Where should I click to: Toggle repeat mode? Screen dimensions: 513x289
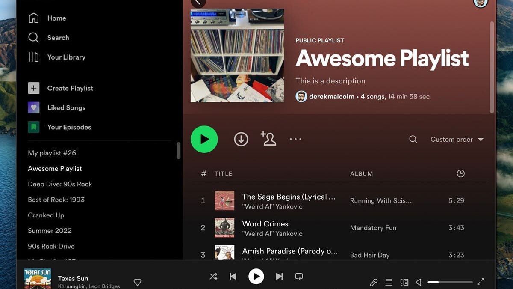pos(299,277)
